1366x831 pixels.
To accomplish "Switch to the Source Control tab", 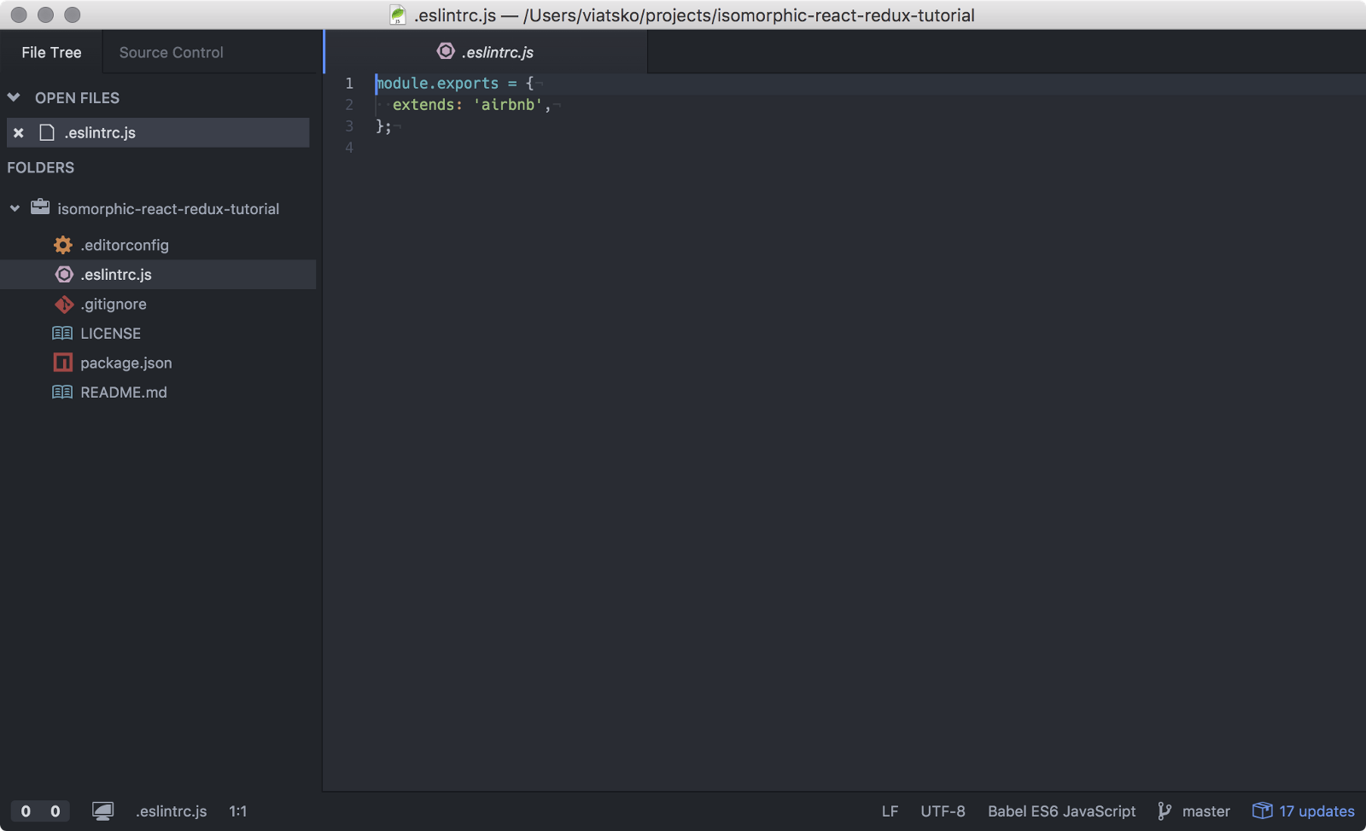I will click(171, 52).
